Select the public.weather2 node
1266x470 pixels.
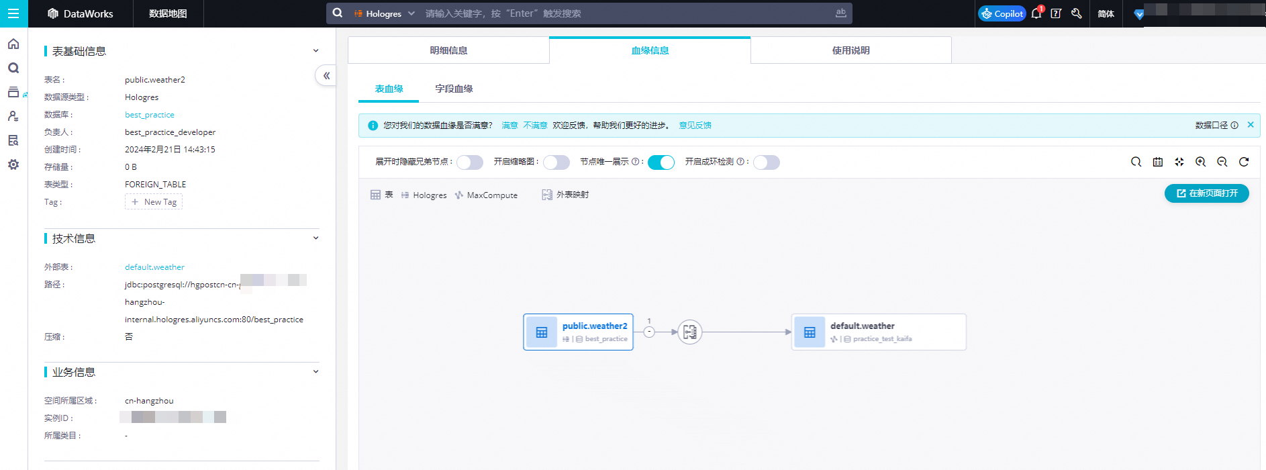(x=578, y=332)
